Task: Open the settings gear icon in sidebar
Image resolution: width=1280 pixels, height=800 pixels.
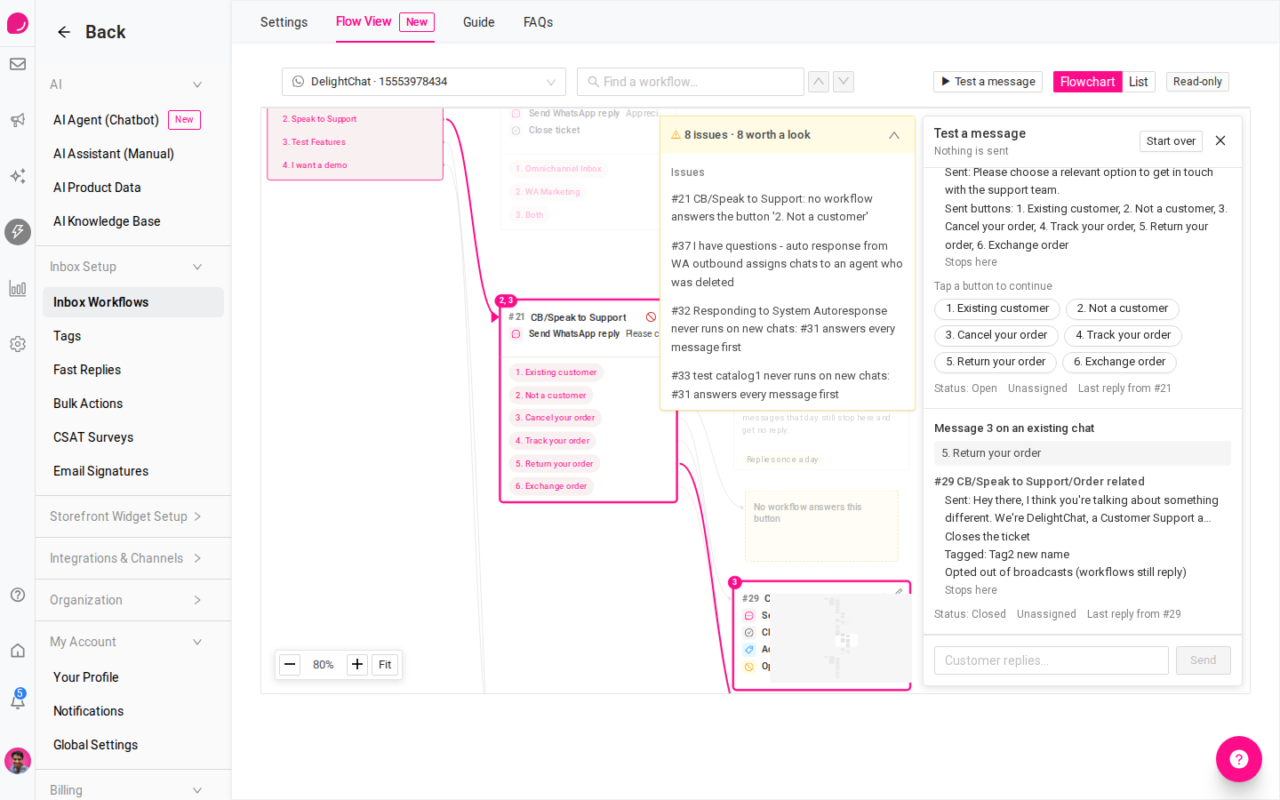Action: pos(18,344)
